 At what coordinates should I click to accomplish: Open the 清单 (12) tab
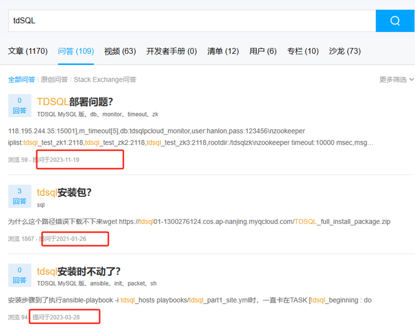pyautogui.click(x=223, y=51)
